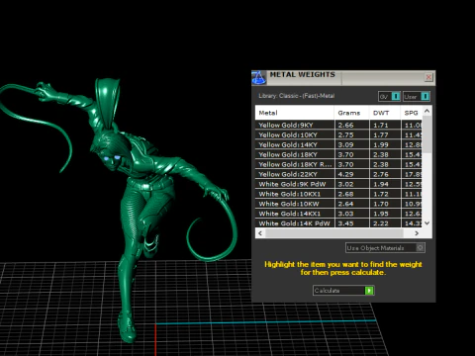Select the White Gold:9K PdW row

click(x=338, y=184)
